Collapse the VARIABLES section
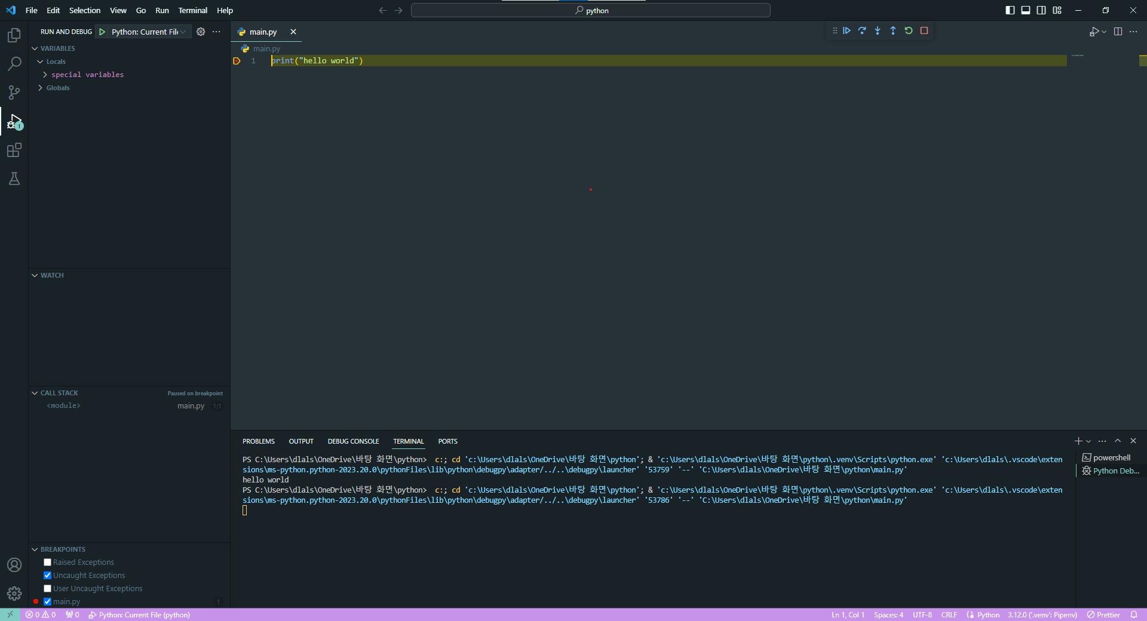The width and height of the screenshot is (1147, 621). tap(35, 48)
